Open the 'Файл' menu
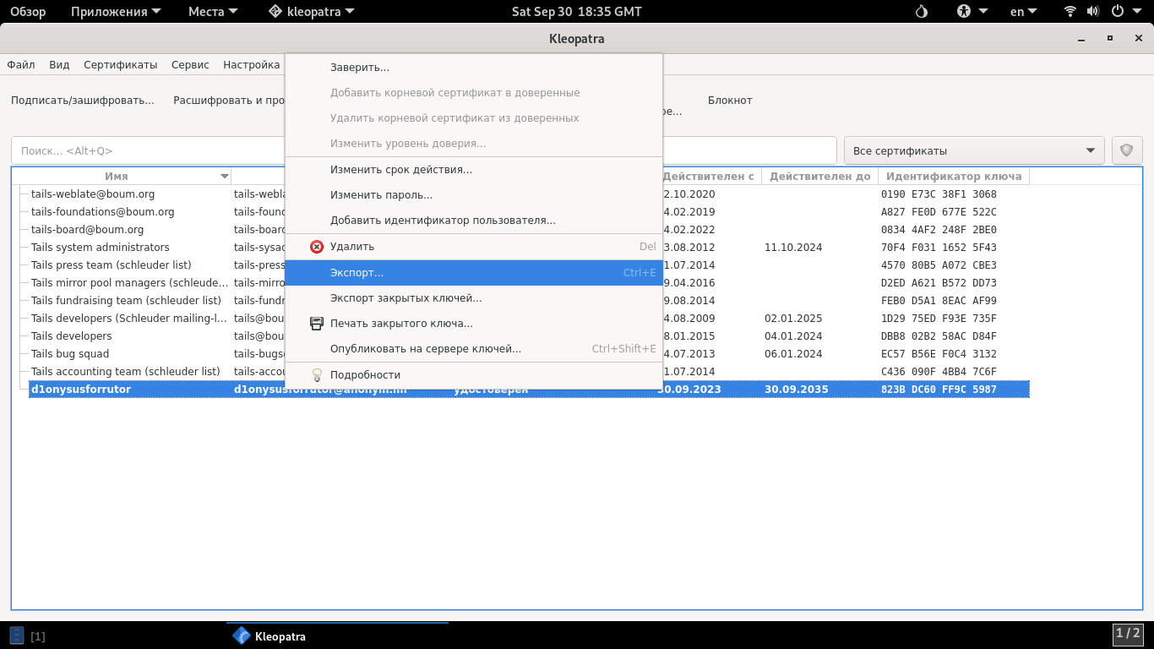 (21, 65)
